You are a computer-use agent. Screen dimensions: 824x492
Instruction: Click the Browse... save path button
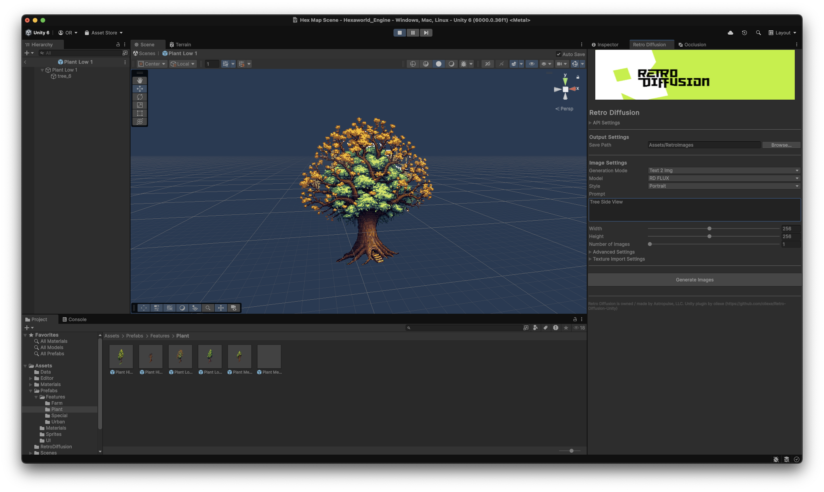(781, 145)
